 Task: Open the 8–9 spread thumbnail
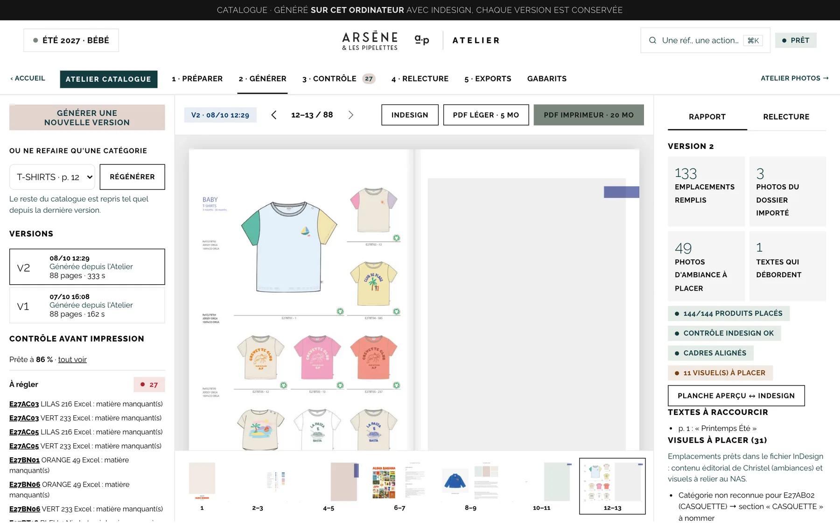[470, 486]
